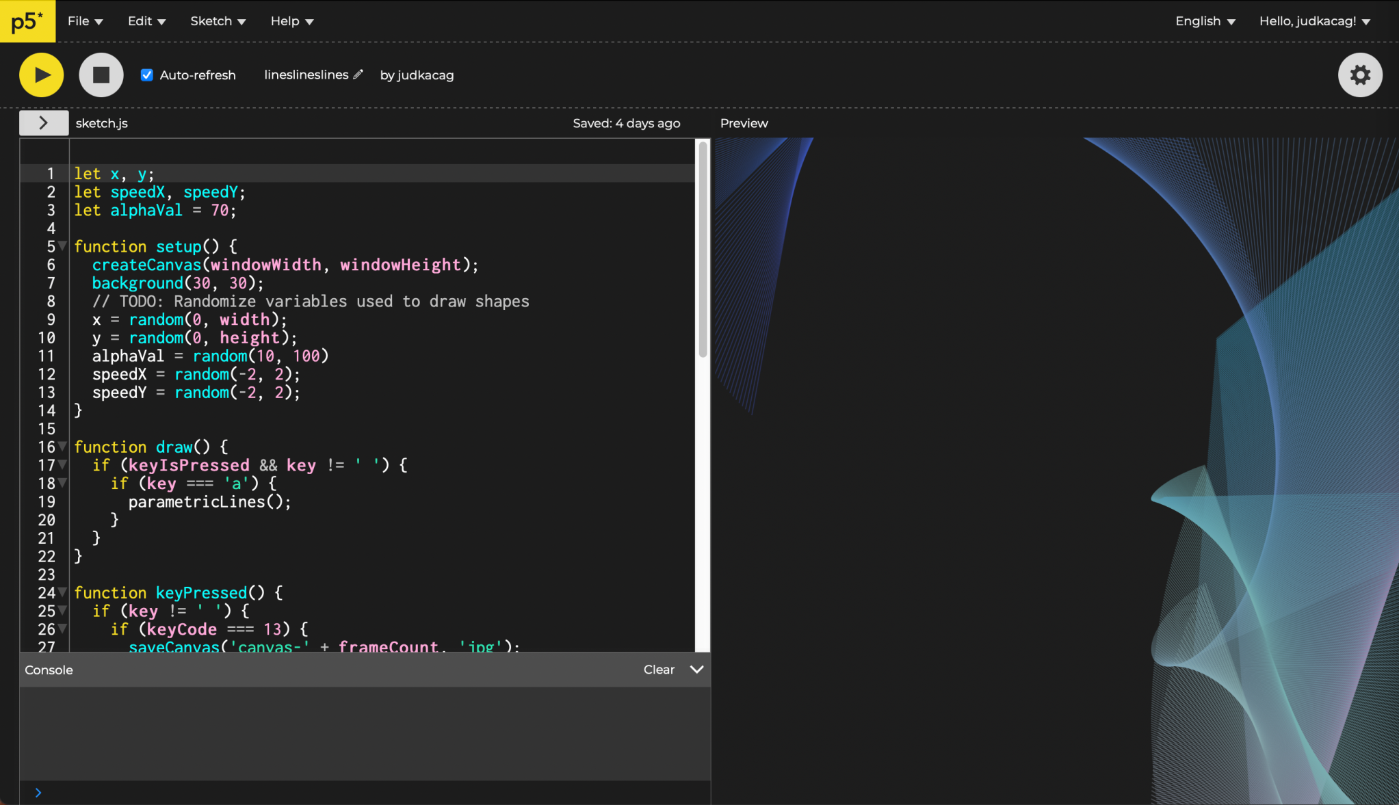Fold the if block at line 26
This screenshot has height=805, width=1399.
click(62, 629)
